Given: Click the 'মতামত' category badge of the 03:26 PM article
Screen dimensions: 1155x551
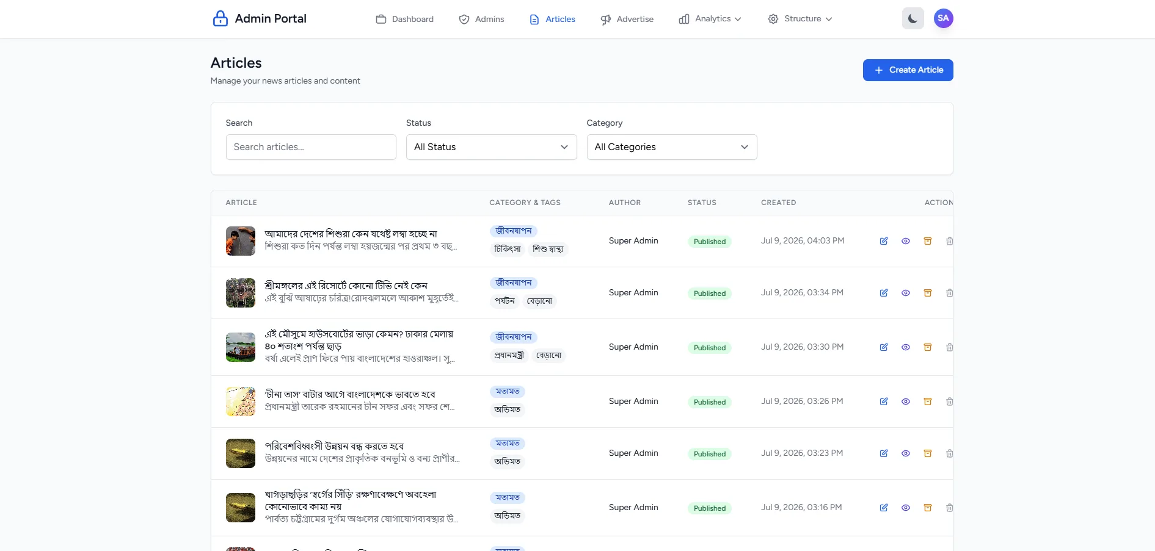Looking at the screenshot, I should click(x=508, y=391).
